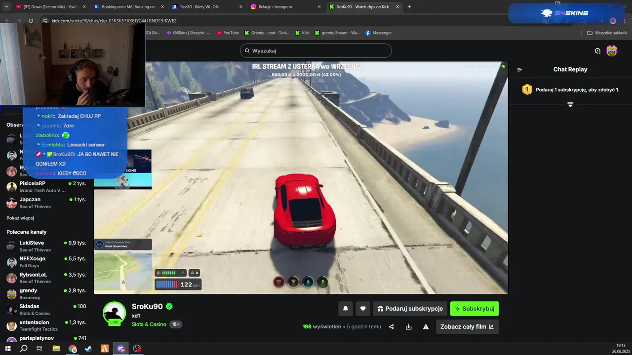
Task: Open Steam from the taskbar
Action: pos(88,349)
